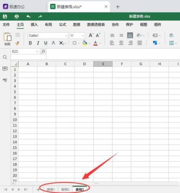Toggle italic formatting
The image size is (180, 193).
pyautogui.click(x=38, y=43)
